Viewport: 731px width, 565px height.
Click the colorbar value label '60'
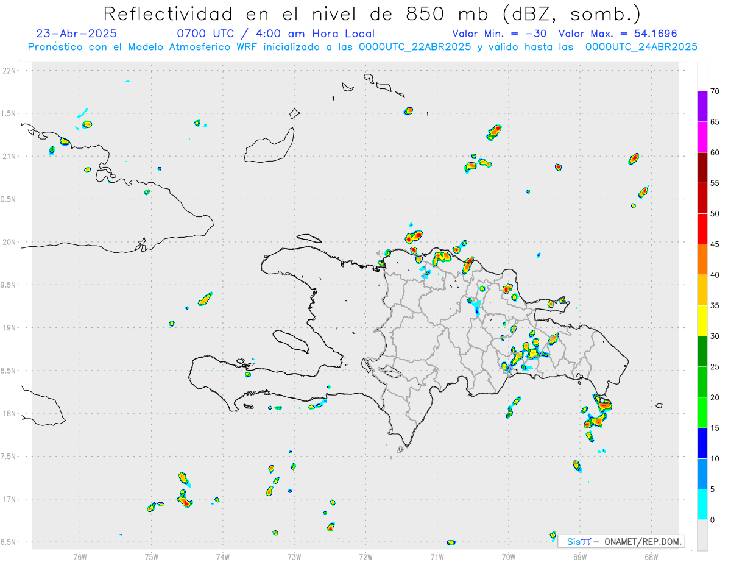(x=715, y=152)
